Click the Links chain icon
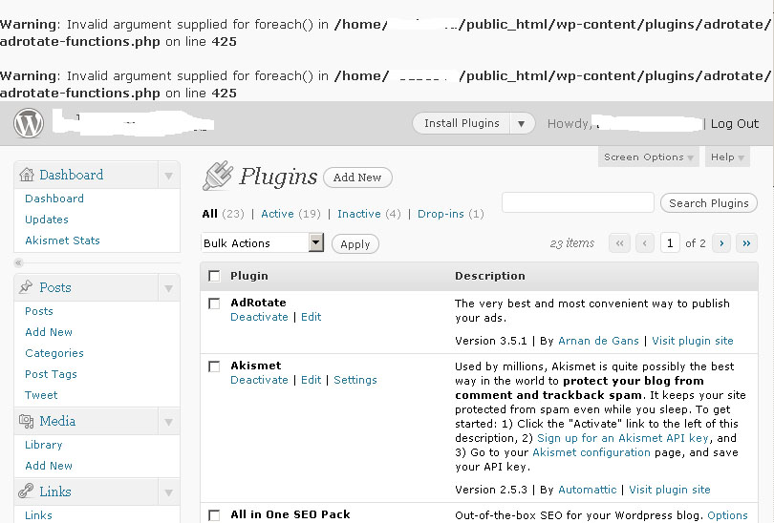 click(x=26, y=492)
